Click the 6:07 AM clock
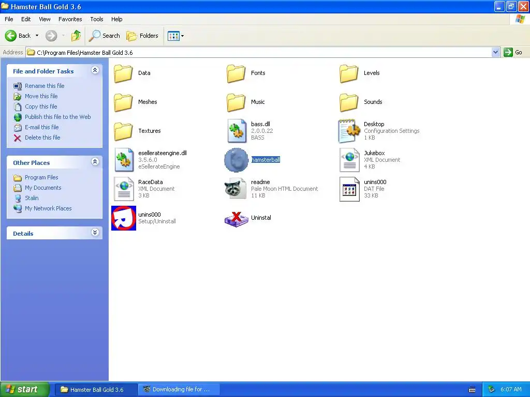The width and height of the screenshot is (530, 397). coord(511,389)
